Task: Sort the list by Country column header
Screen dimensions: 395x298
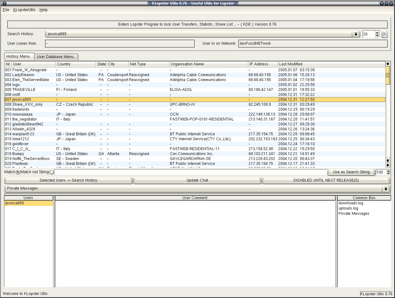Action: 76,64
